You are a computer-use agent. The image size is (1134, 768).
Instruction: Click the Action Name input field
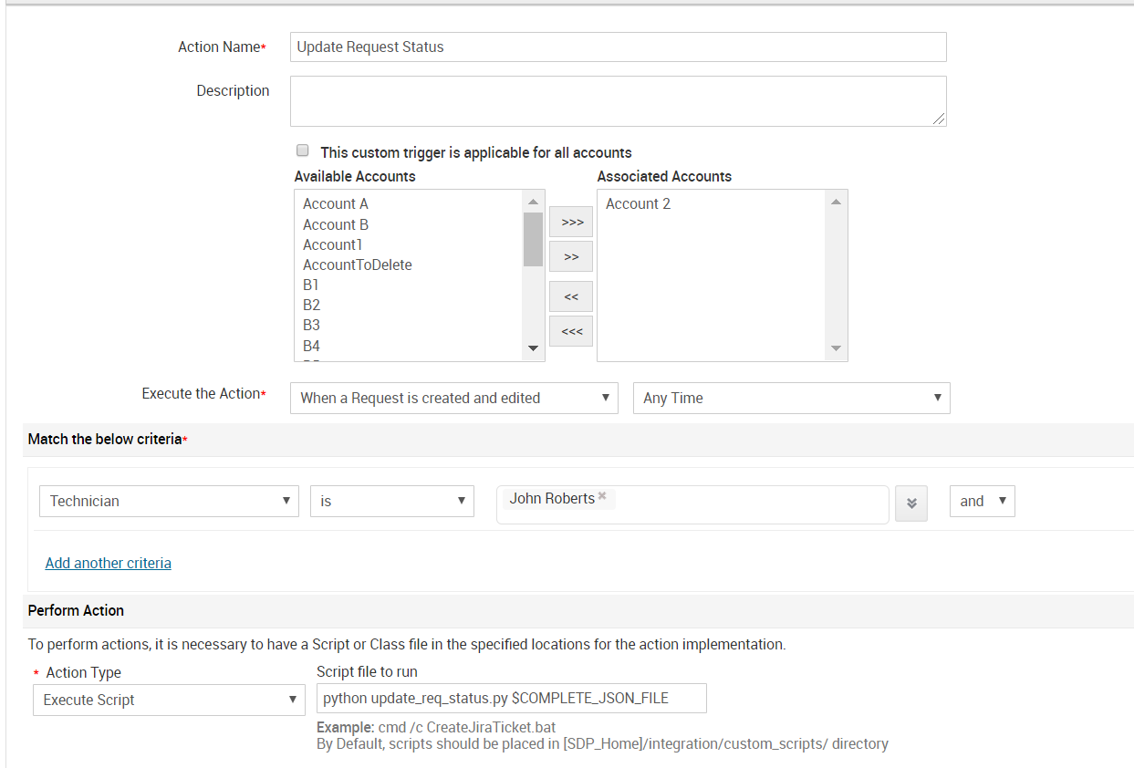pyautogui.click(x=618, y=47)
